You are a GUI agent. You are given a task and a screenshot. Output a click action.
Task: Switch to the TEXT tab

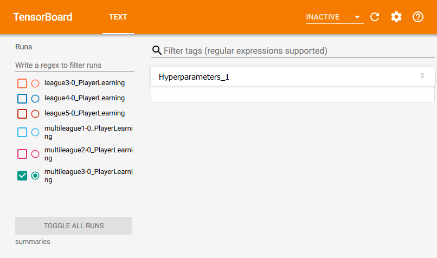click(118, 17)
